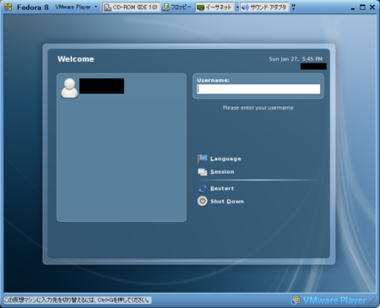The width and height of the screenshot is (380, 308).
Task: Expand the toolbar overflow chevron
Action: [x=293, y=7]
